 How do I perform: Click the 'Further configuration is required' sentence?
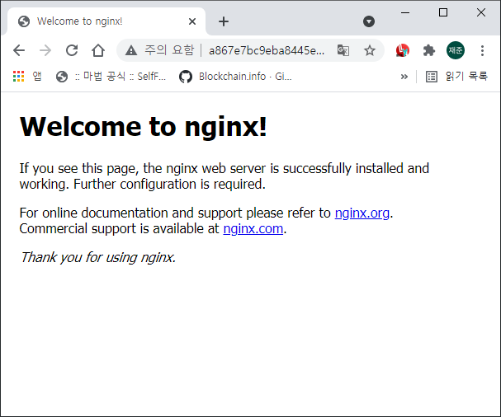tap(169, 184)
